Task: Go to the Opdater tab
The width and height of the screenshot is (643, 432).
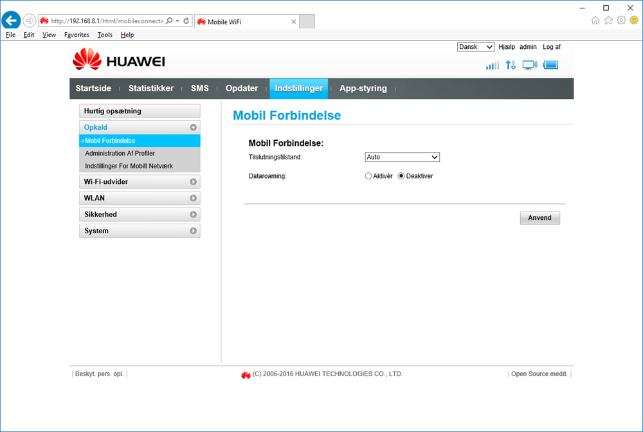Action: tap(242, 89)
